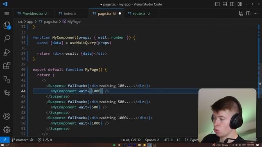Click Ln 44, Col 32 in status bar
Image resolution: width=262 pixels, height=147 pixels.
point(131,140)
